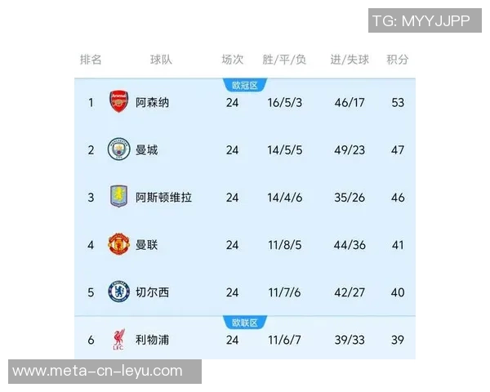Viewport: 490px width, 392px height.
Task: Select the 欧联区 zone label
Action: coord(245,323)
